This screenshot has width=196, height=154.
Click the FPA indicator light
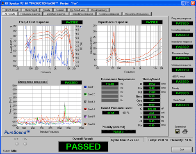click(x=25, y=144)
